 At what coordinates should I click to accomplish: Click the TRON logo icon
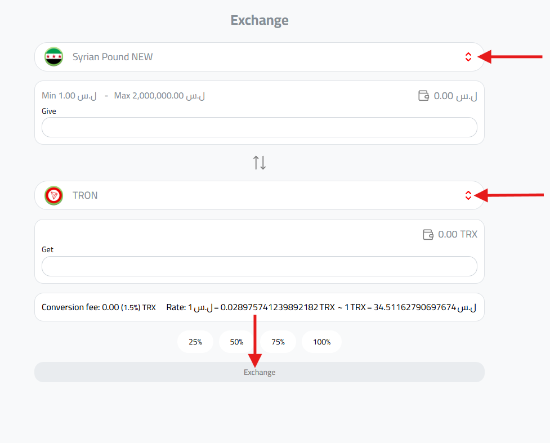(x=53, y=195)
